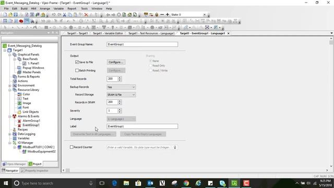Click the Save disk icon in toolbar
Screen dimensions: 334x188
(16, 15)
